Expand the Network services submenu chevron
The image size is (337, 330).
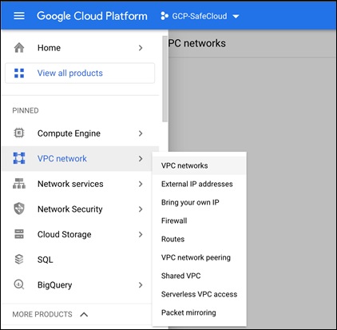pos(141,184)
